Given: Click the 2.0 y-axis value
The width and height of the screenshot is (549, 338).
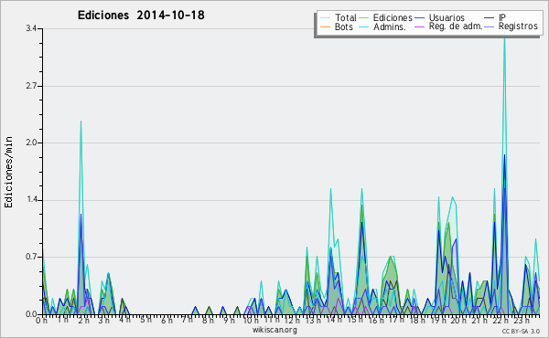Looking at the screenshot, I should [x=31, y=143].
